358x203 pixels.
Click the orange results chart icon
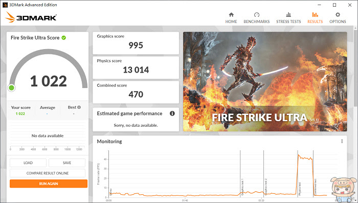pos(315,15)
